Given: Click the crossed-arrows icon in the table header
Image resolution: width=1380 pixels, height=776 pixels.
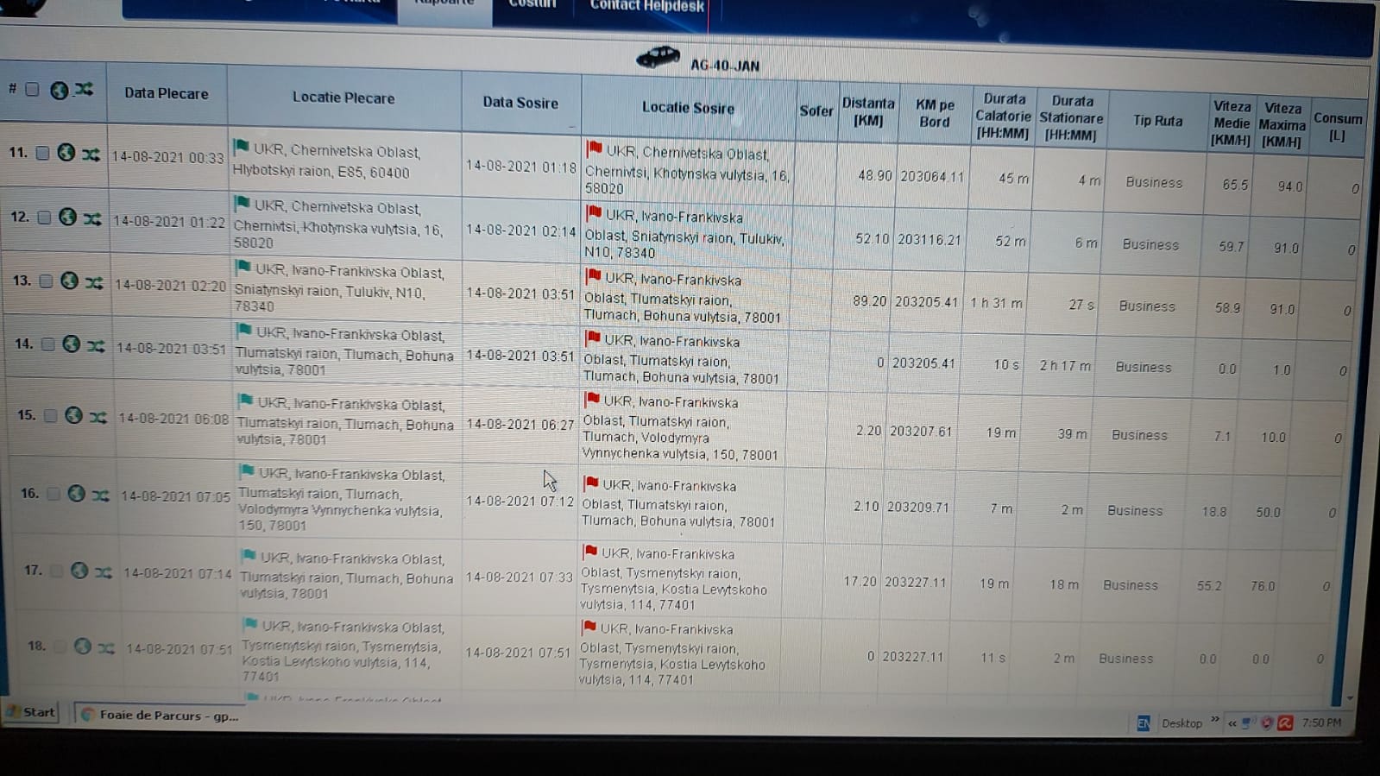Looking at the screenshot, I should (84, 88).
